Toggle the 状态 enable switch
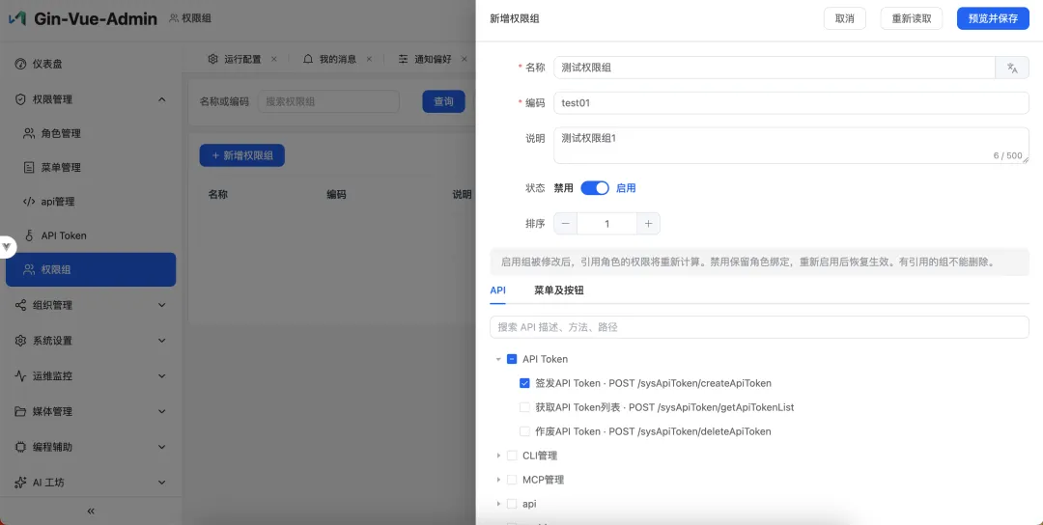This screenshot has height=525, width=1043. pos(595,188)
